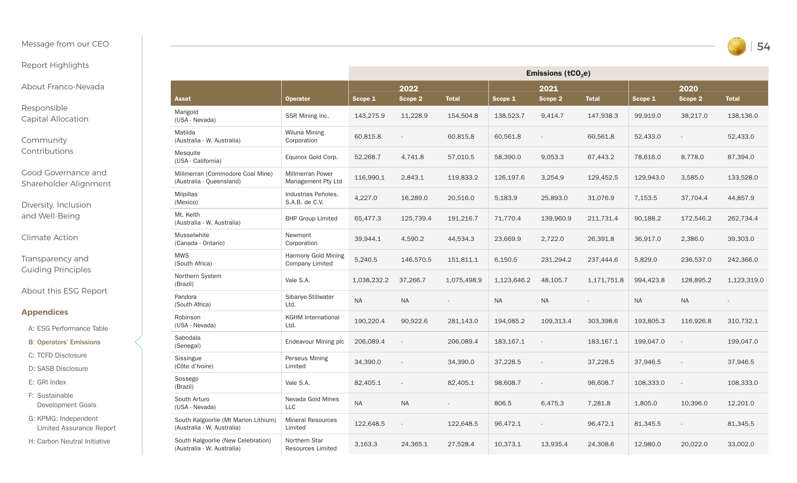Jump to Climate Action section
797x483 pixels.
pos(49,238)
